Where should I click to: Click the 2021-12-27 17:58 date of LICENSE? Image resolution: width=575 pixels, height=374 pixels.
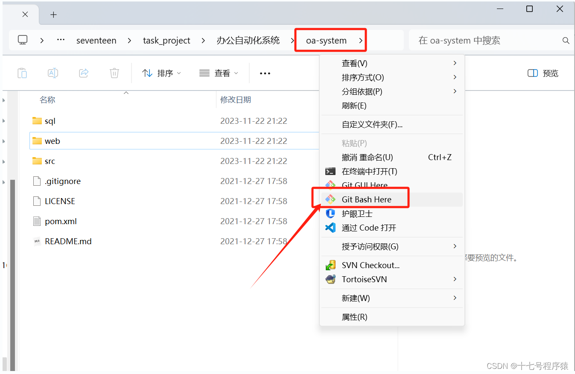[x=254, y=201]
